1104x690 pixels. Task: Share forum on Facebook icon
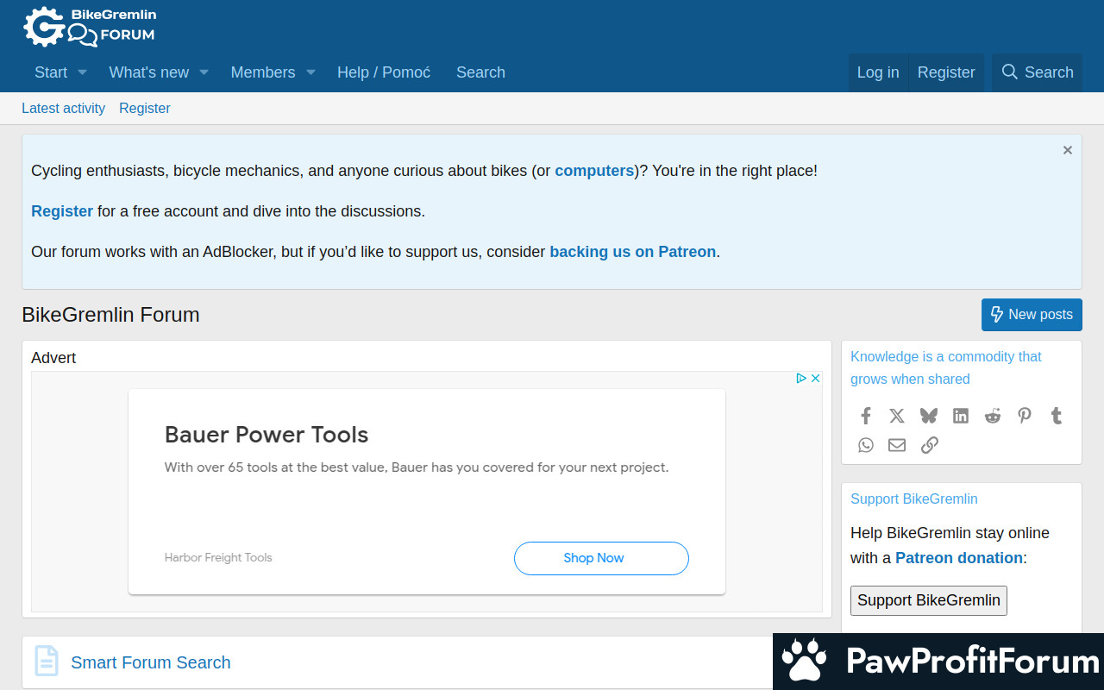click(x=866, y=416)
